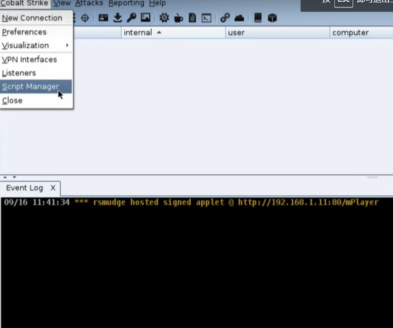Click the cloud web server icon
This screenshot has height=328, width=393.
[239, 18]
